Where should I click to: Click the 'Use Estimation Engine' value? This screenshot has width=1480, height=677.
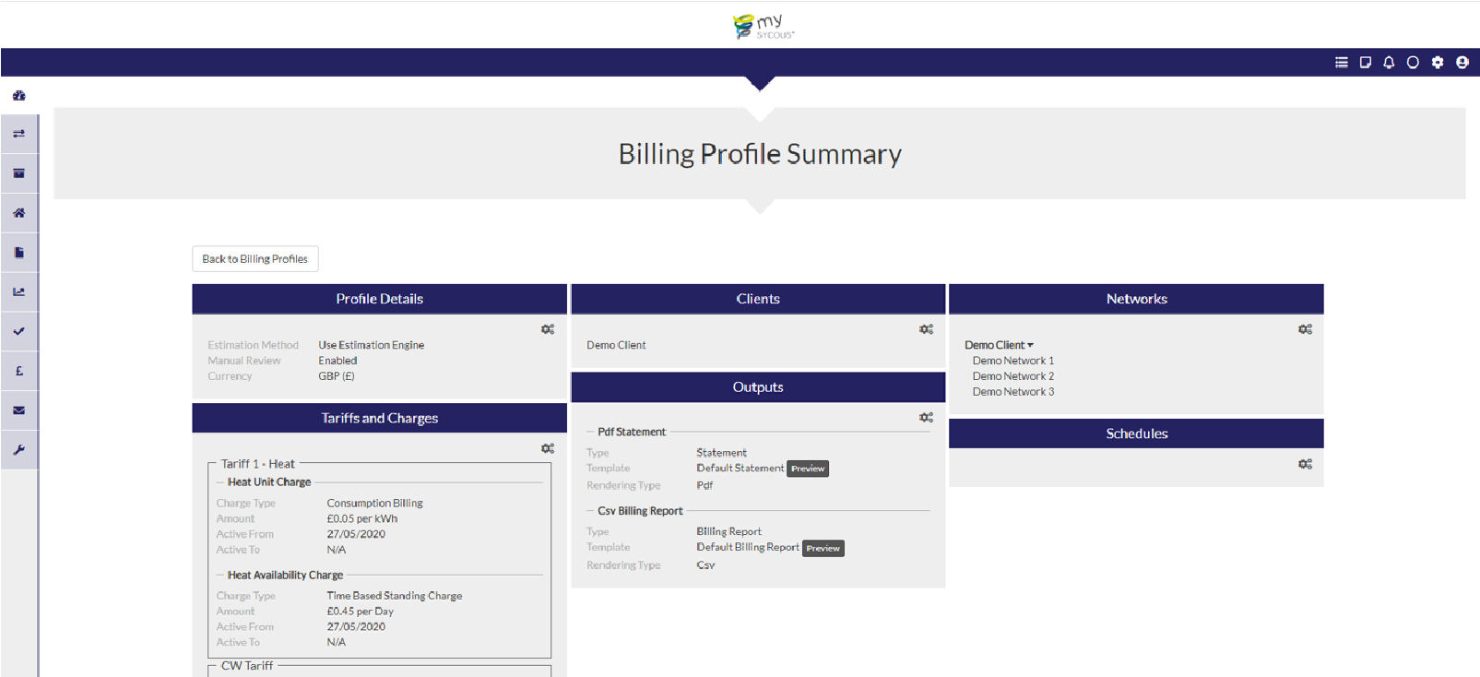click(x=371, y=345)
